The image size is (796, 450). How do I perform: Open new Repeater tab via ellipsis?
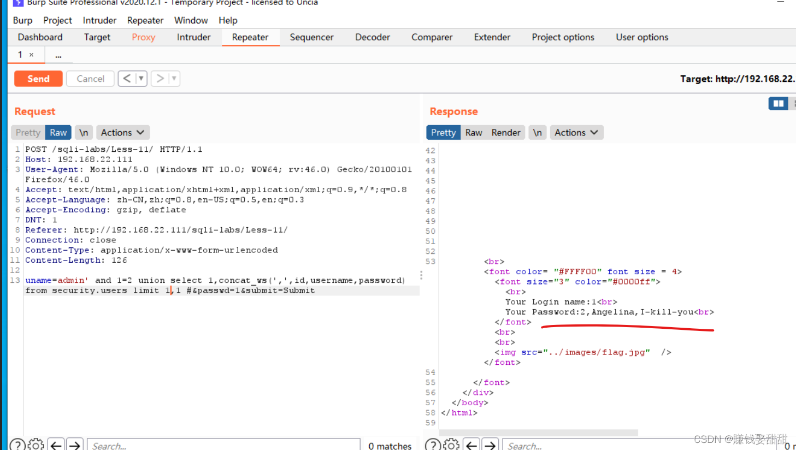point(58,55)
